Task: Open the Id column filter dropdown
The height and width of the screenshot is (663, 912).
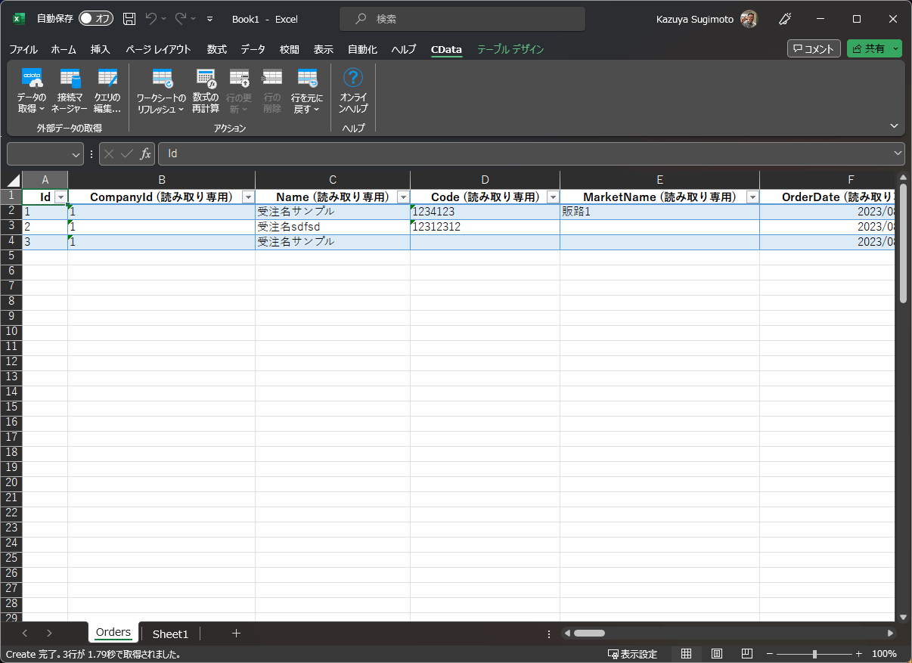Action: (60, 197)
